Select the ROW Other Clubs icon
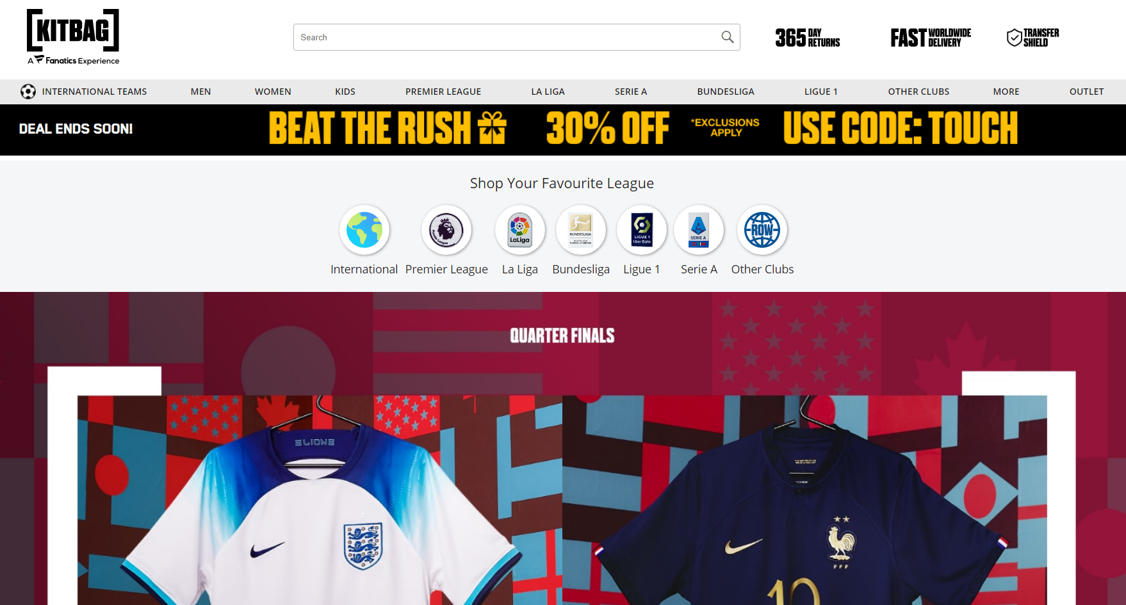The image size is (1126, 605). point(762,230)
